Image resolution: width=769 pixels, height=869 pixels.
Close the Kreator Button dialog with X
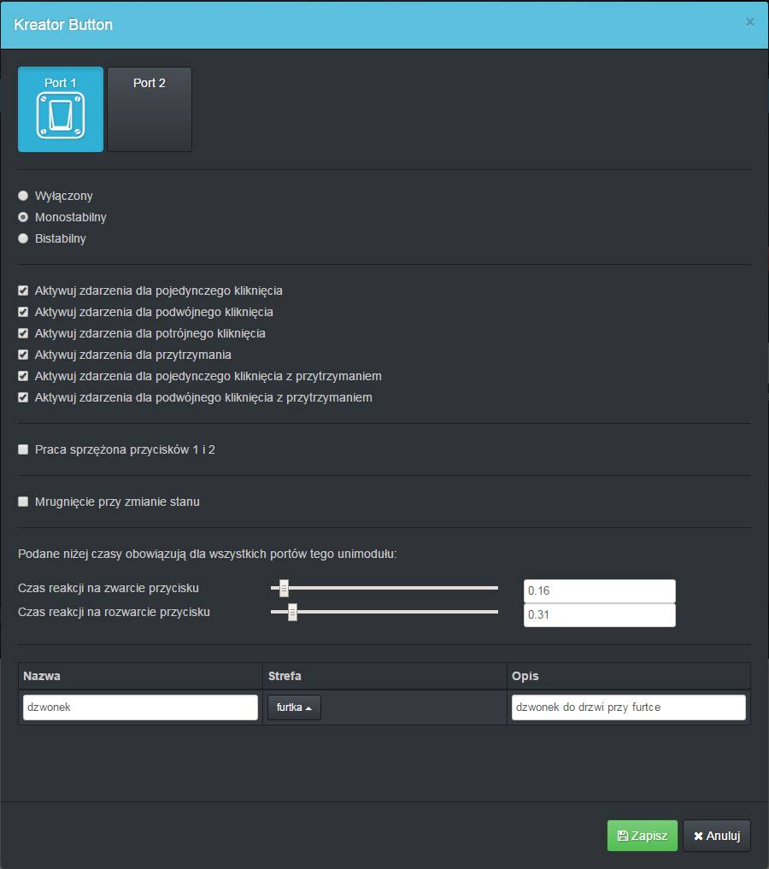click(x=749, y=22)
